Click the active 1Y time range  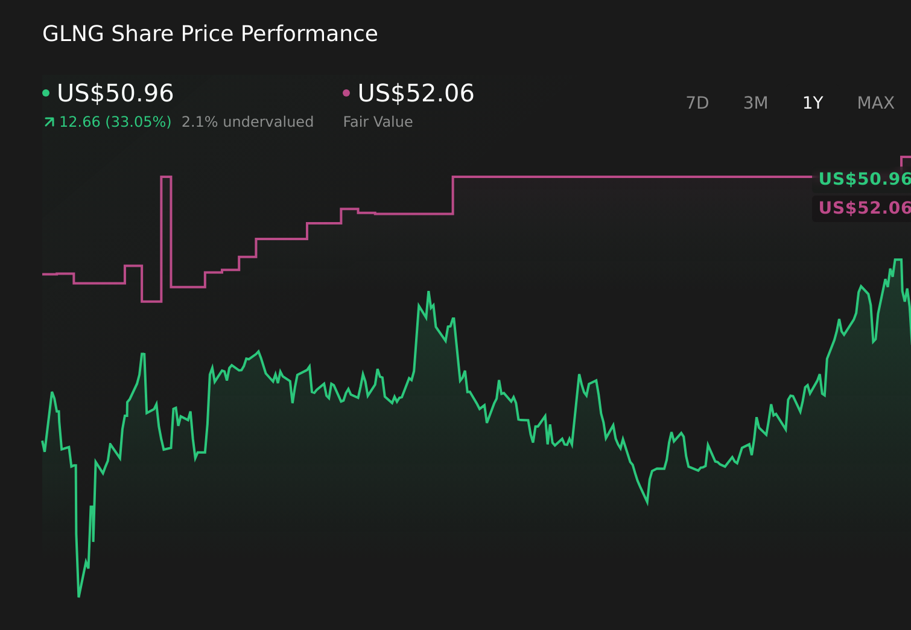click(x=812, y=103)
